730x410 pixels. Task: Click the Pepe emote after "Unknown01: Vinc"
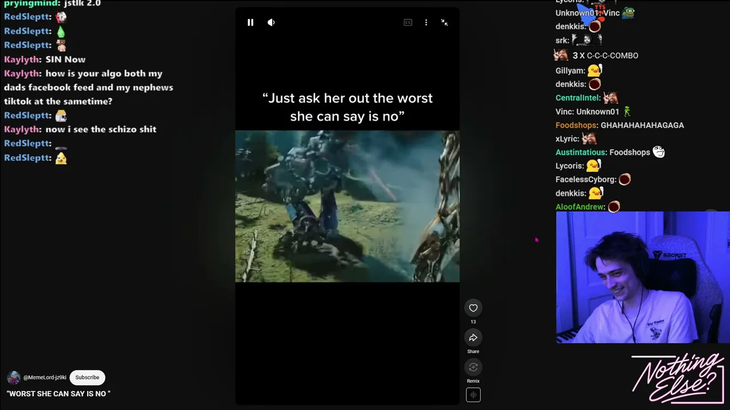(x=628, y=13)
